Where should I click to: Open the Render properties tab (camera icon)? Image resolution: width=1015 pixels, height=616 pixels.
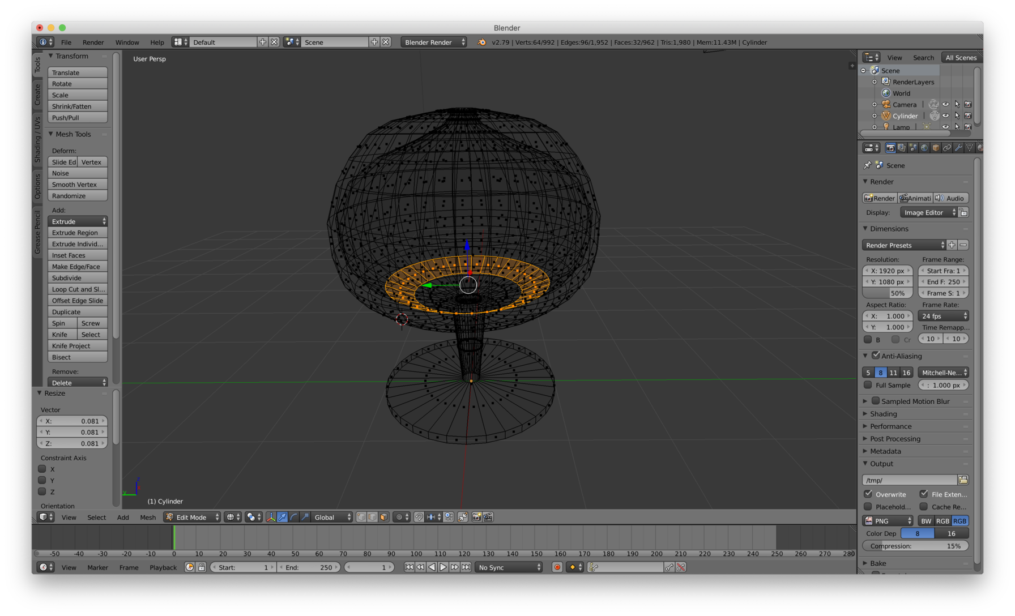tap(890, 148)
